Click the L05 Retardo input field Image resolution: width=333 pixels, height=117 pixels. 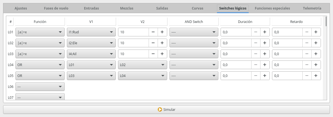click(x=287, y=76)
